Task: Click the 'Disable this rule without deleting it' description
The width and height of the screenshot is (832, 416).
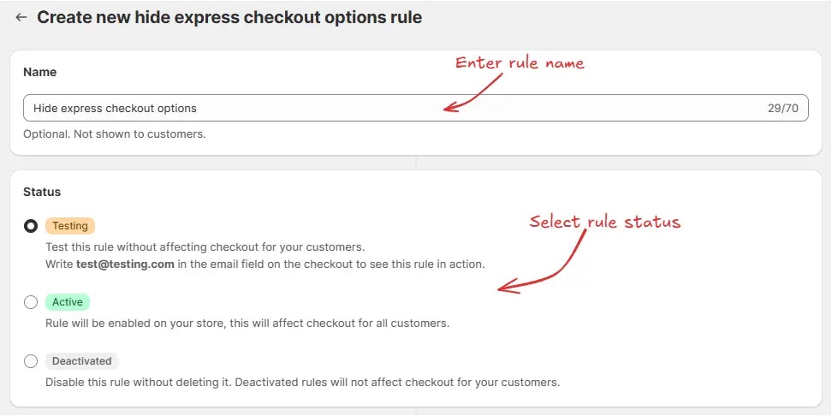Action: coord(302,382)
